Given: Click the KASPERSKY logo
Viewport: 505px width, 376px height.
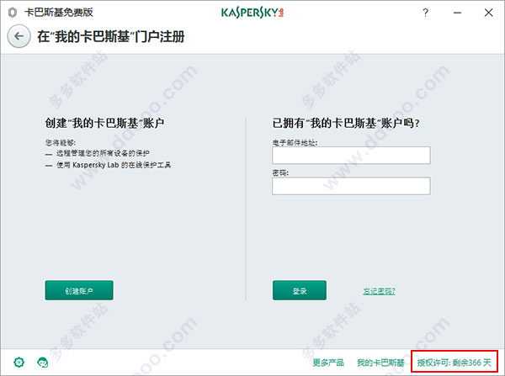Looking at the screenshot, I should [x=252, y=13].
